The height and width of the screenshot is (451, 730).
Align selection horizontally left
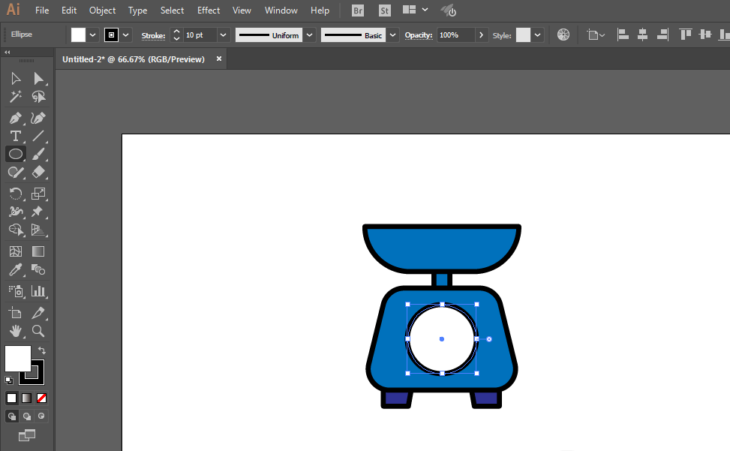(623, 35)
